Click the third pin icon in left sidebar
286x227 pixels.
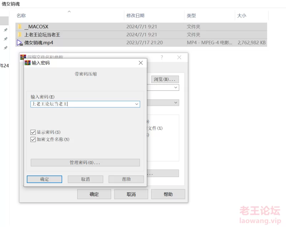(6, 48)
